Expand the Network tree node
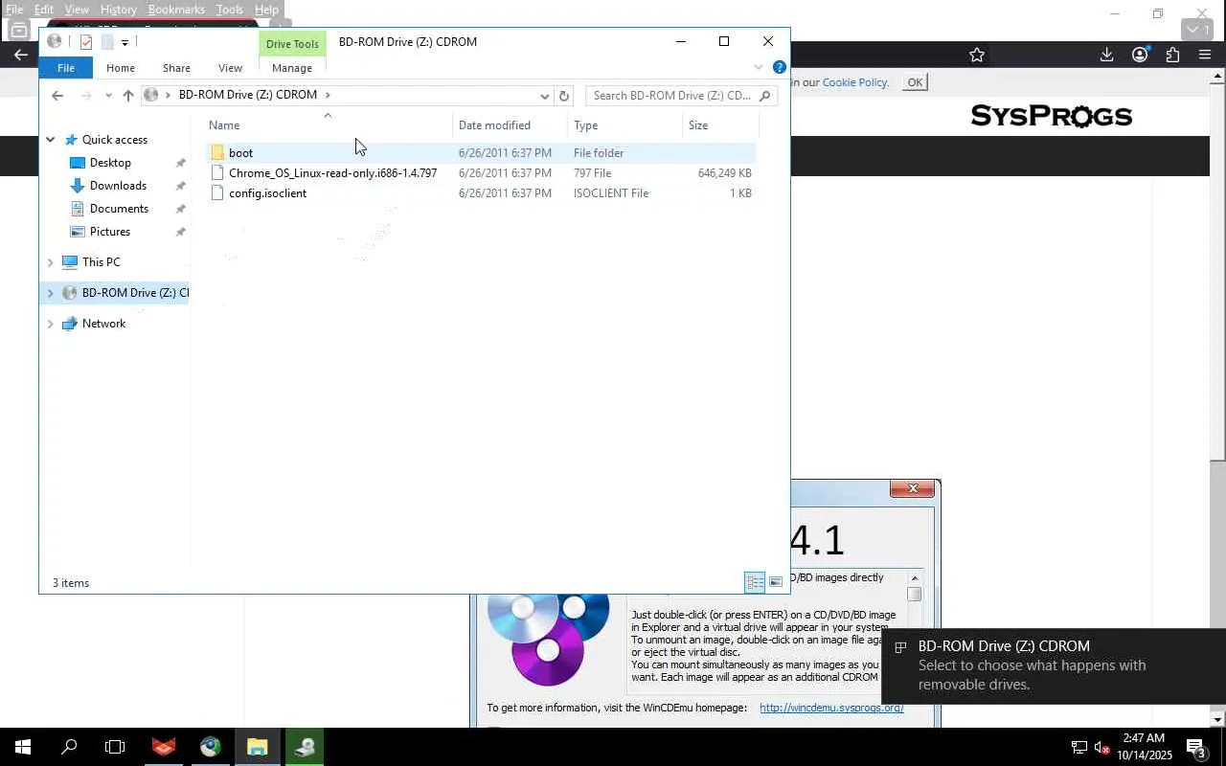The width and height of the screenshot is (1226, 766). (x=51, y=324)
